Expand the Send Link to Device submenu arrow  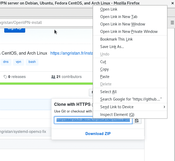[x=164, y=107]
